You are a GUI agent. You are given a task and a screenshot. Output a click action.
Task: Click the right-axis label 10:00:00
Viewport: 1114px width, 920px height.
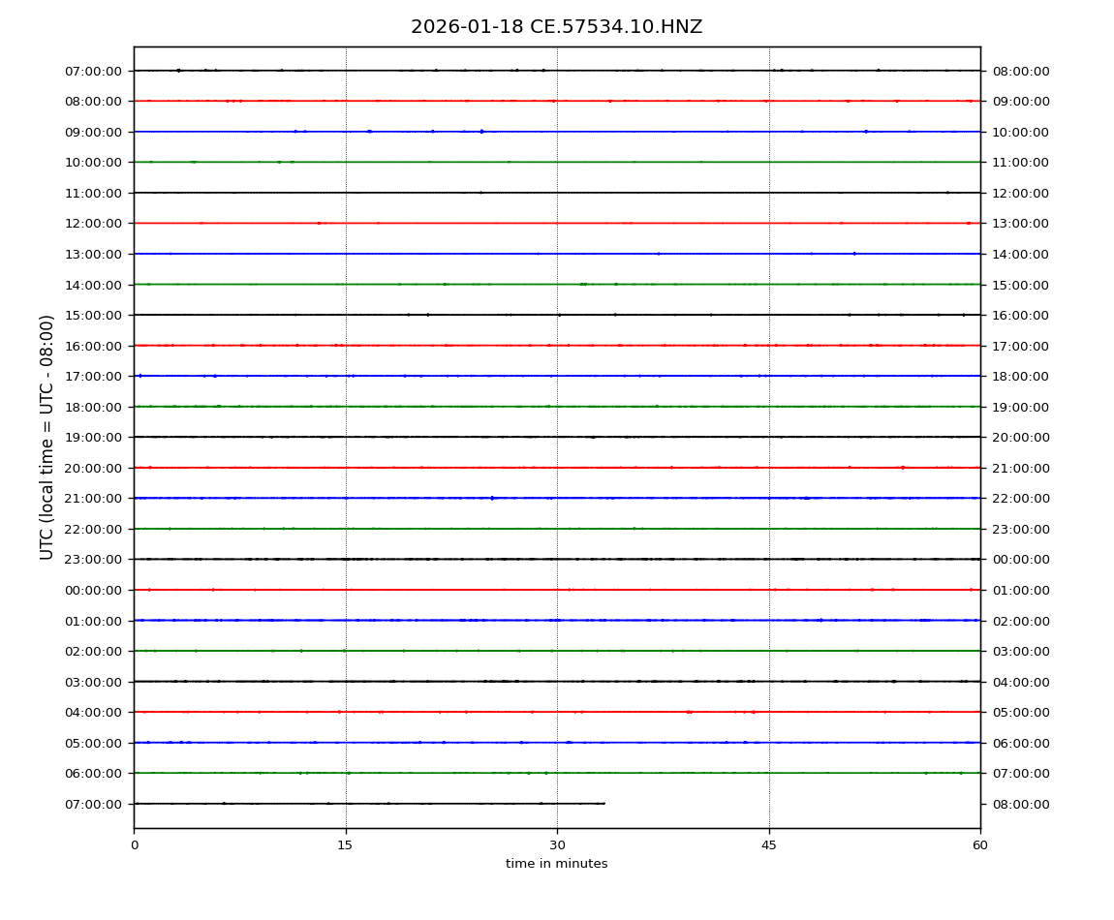pos(1020,132)
